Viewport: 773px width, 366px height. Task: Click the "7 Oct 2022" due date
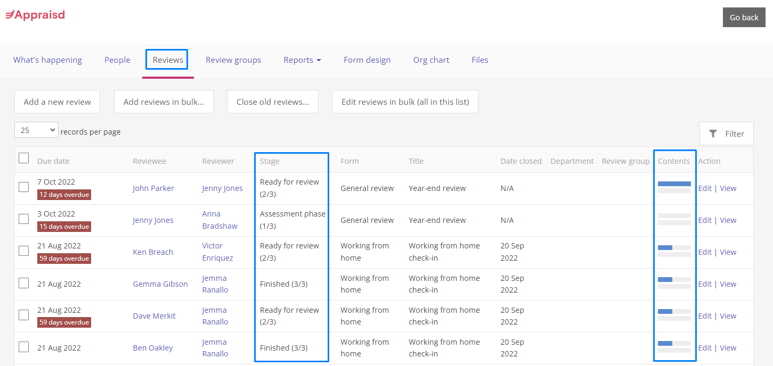tap(56, 182)
